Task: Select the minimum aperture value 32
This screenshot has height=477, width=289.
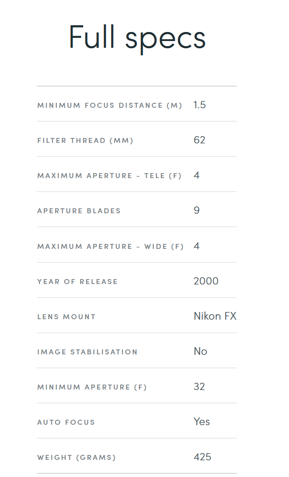Action: pos(199,387)
